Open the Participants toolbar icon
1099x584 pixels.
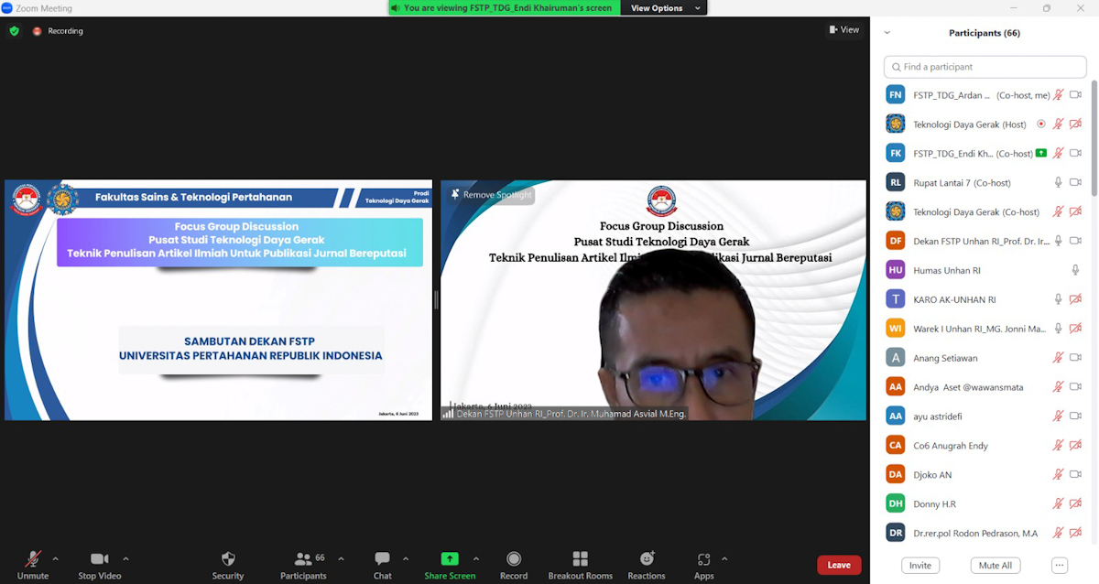[303, 559]
